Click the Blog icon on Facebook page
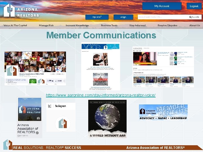 50,81
